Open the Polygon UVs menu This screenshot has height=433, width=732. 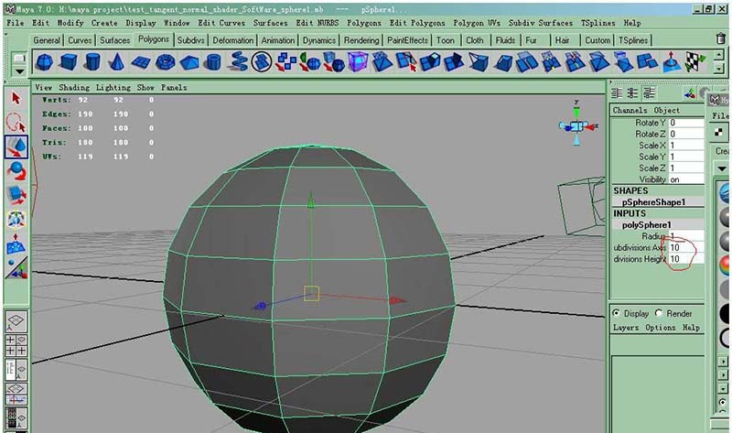tap(477, 22)
